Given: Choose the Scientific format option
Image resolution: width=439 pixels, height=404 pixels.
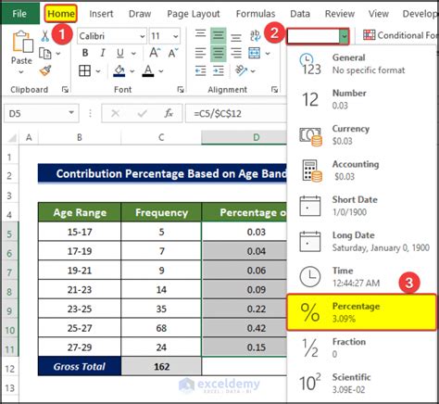Looking at the screenshot, I should point(361,384).
